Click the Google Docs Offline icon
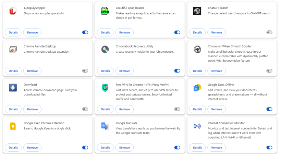The width and height of the screenshot is (281, 154). pyautogui.click(x=197, y=88)
